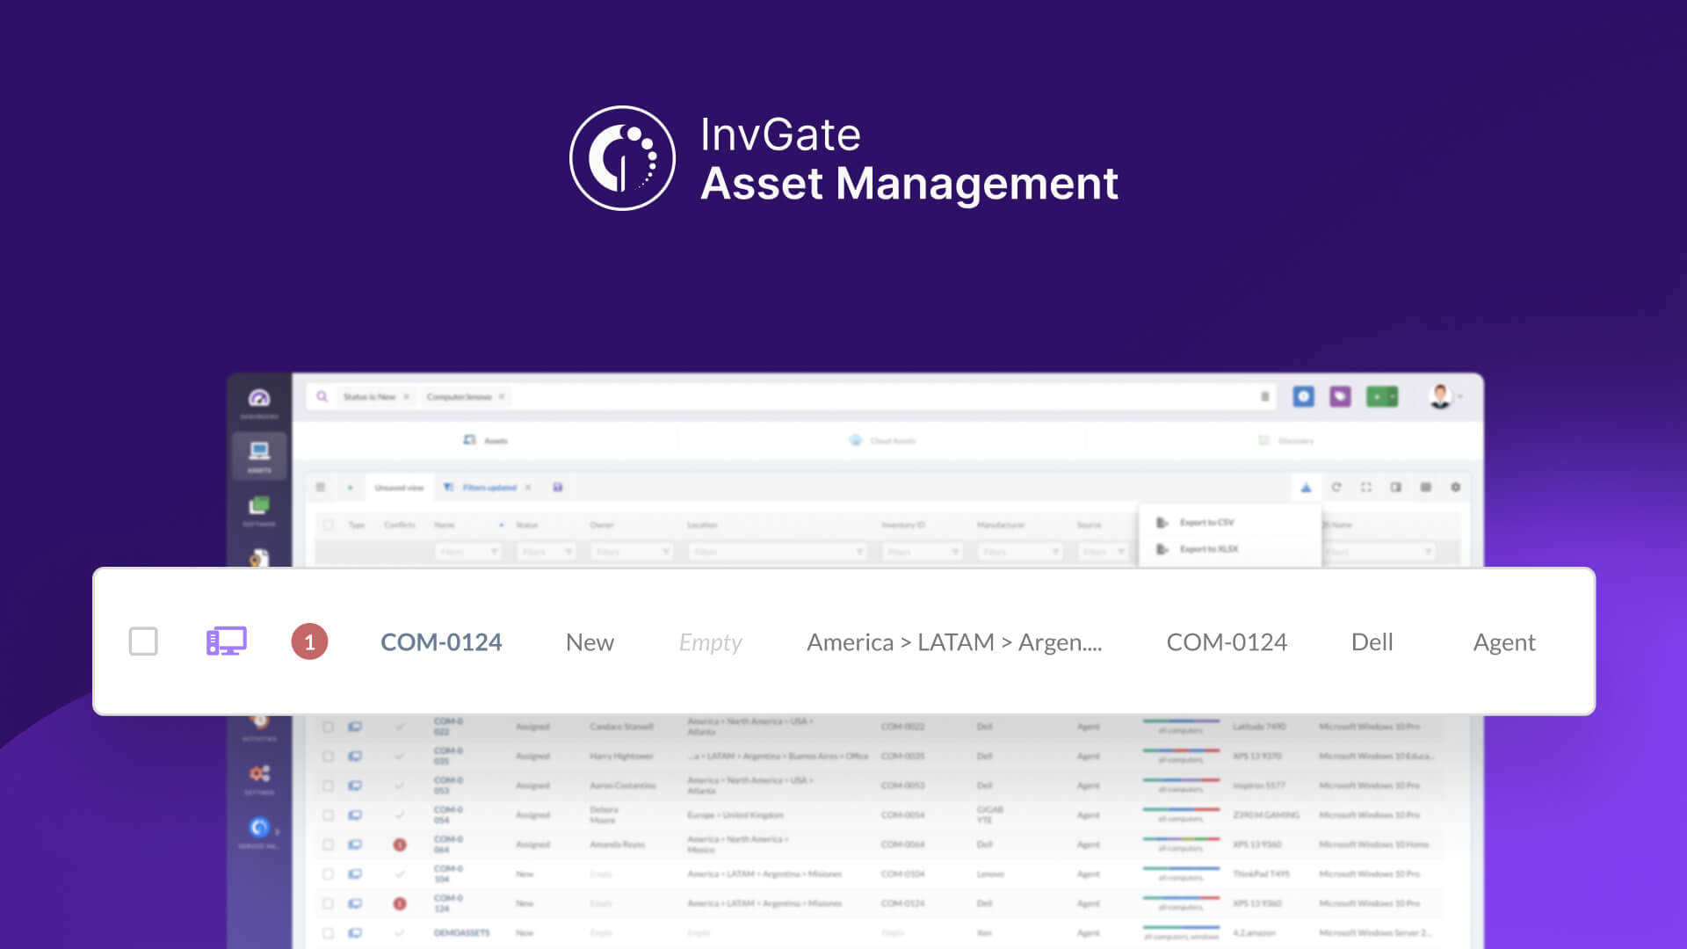
Task: Click the search magnifier icon
Action: click(x=322, y=396)
